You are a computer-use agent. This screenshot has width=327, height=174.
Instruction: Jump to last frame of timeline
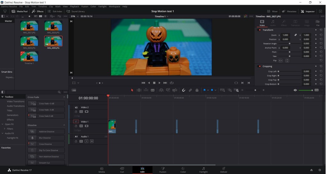pyautogui.click(x=165, y=83)
